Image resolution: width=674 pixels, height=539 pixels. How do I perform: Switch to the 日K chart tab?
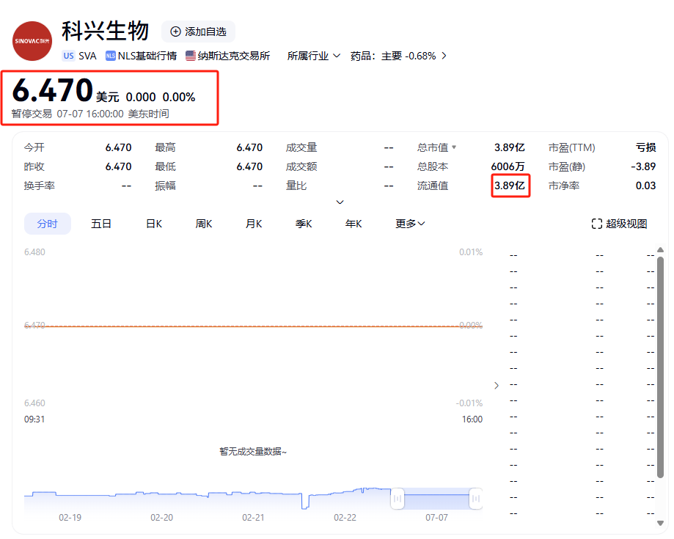point(154,224)
